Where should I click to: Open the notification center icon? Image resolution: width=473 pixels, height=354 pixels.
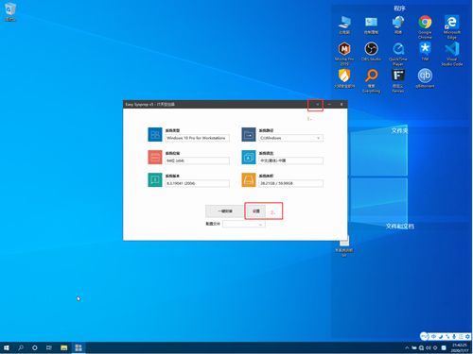point(444,347)
